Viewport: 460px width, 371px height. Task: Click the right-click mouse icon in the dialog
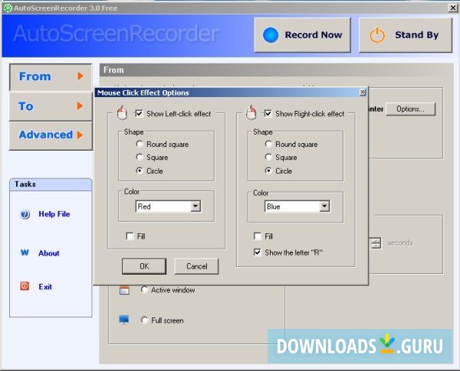[x=251, y=112]
